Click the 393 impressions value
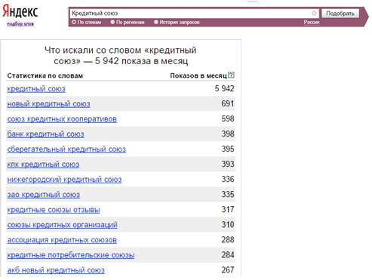This screenshot has width=372, height=280. point(228,164)
